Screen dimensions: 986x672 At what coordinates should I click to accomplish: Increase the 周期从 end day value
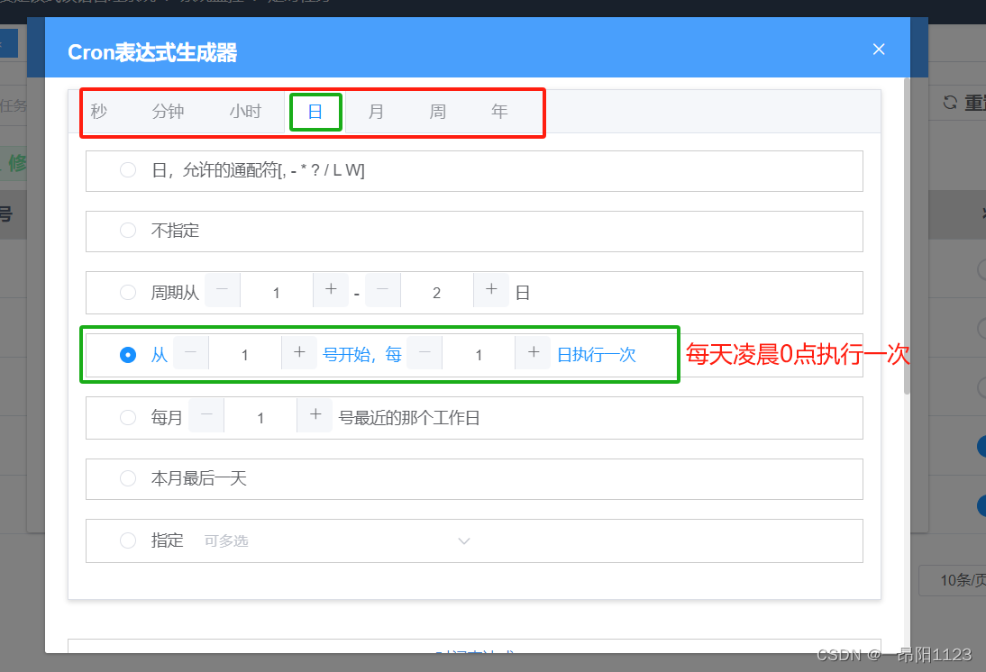[x=491, y=290]
